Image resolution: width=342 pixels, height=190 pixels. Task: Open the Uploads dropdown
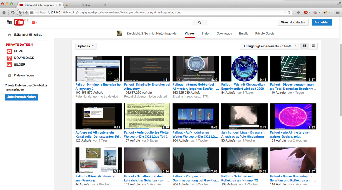[85, 46]
